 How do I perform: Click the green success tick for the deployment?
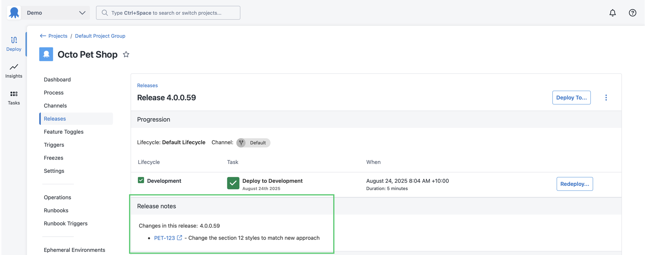233,183
